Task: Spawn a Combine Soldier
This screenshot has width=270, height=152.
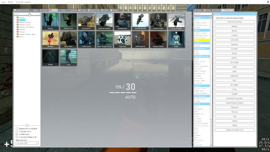Action: pos(159,22)
